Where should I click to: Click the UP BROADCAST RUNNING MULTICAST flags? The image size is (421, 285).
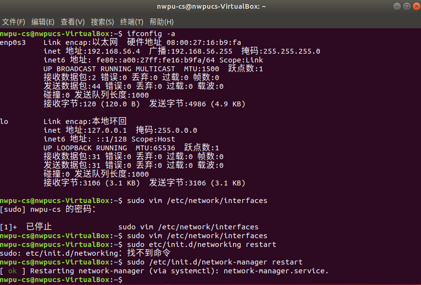(x=109, y=69)
